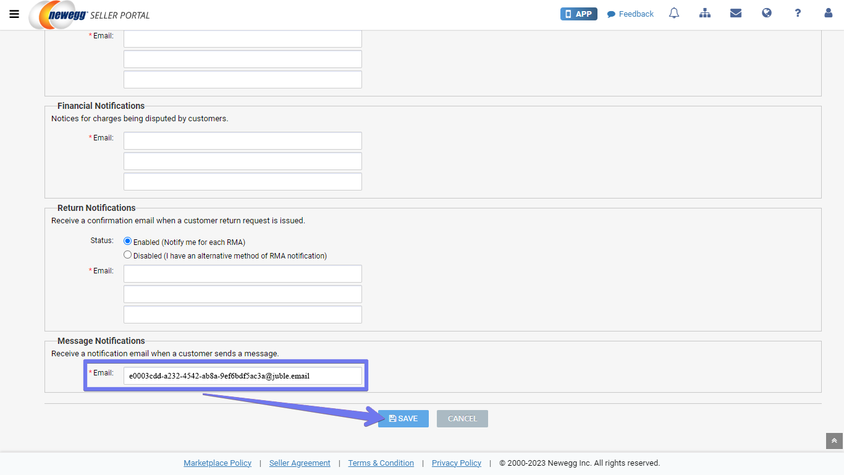Open the Marketplace Policy link
Screen dimensions: 844x475
coord(217,463)
